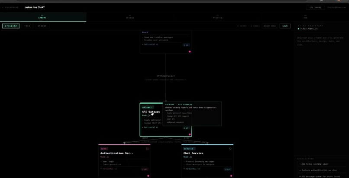Click the SERVICE tag on Chat Service node
The height and width of the screenshot is (178, 349).
(x=188, y=149)
